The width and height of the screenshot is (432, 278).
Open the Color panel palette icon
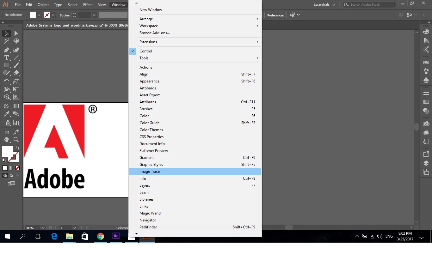[x=426, y=32]
